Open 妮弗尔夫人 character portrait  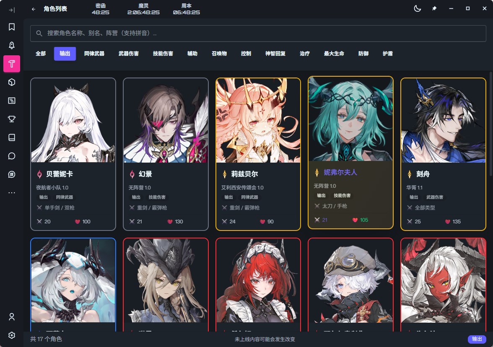[x=350, y=119]
